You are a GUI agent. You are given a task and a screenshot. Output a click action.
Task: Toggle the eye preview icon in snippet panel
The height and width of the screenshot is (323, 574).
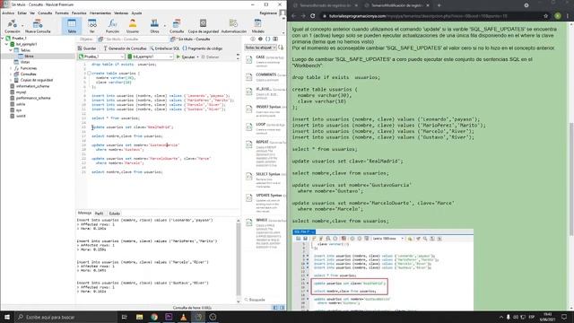click(x=253, y=39)
